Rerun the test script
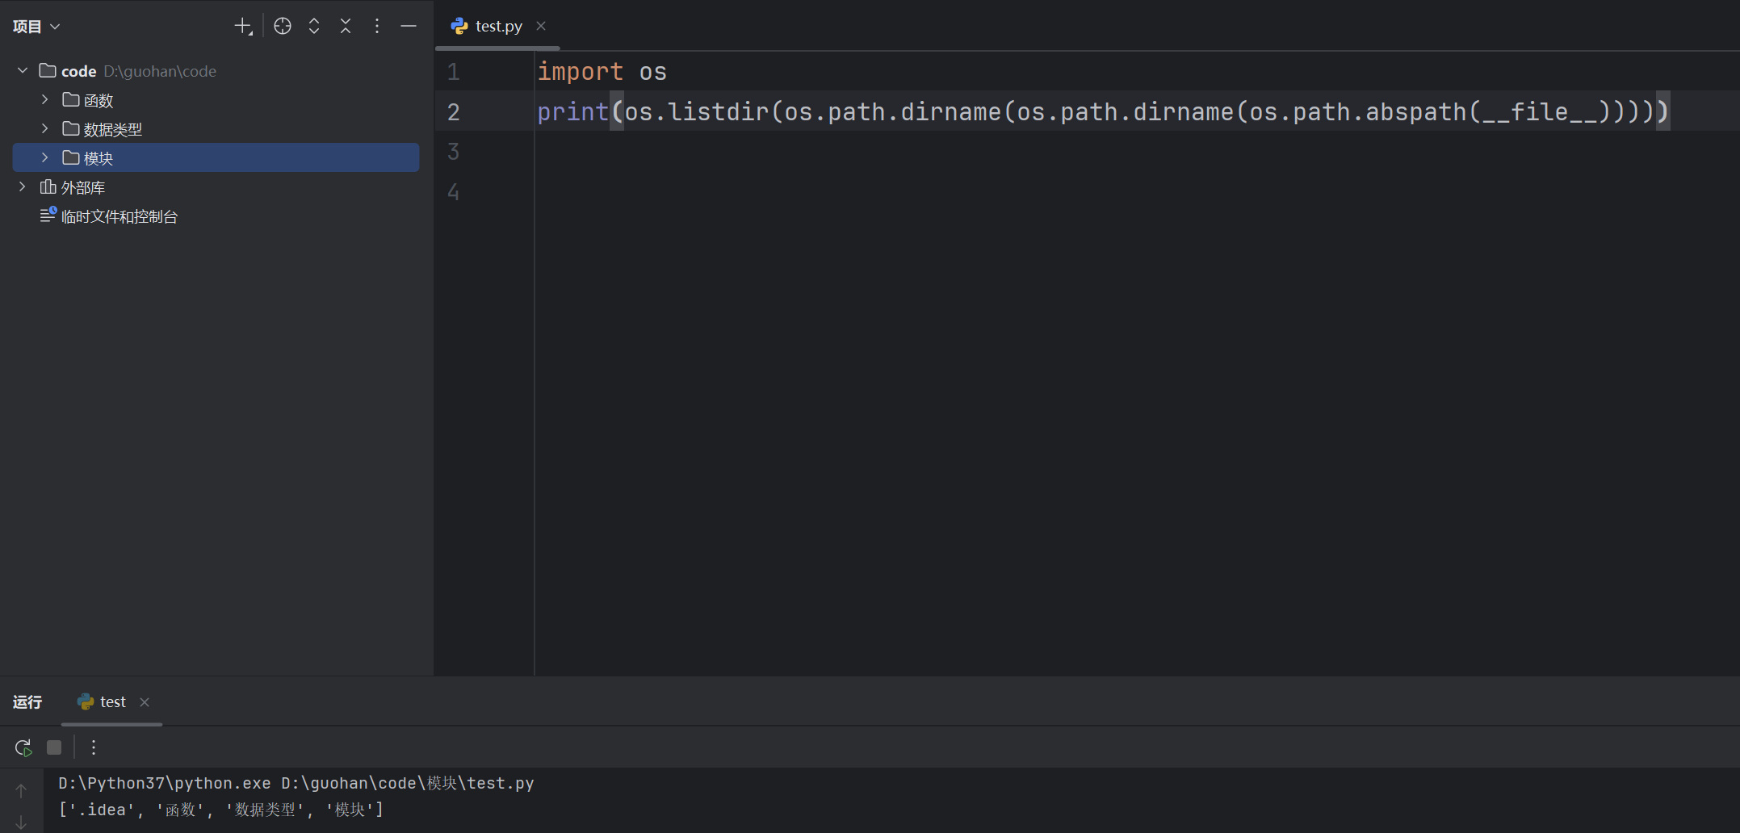Image resolution: width=1740 pixels, height=833 pixels. coord(23,747)
